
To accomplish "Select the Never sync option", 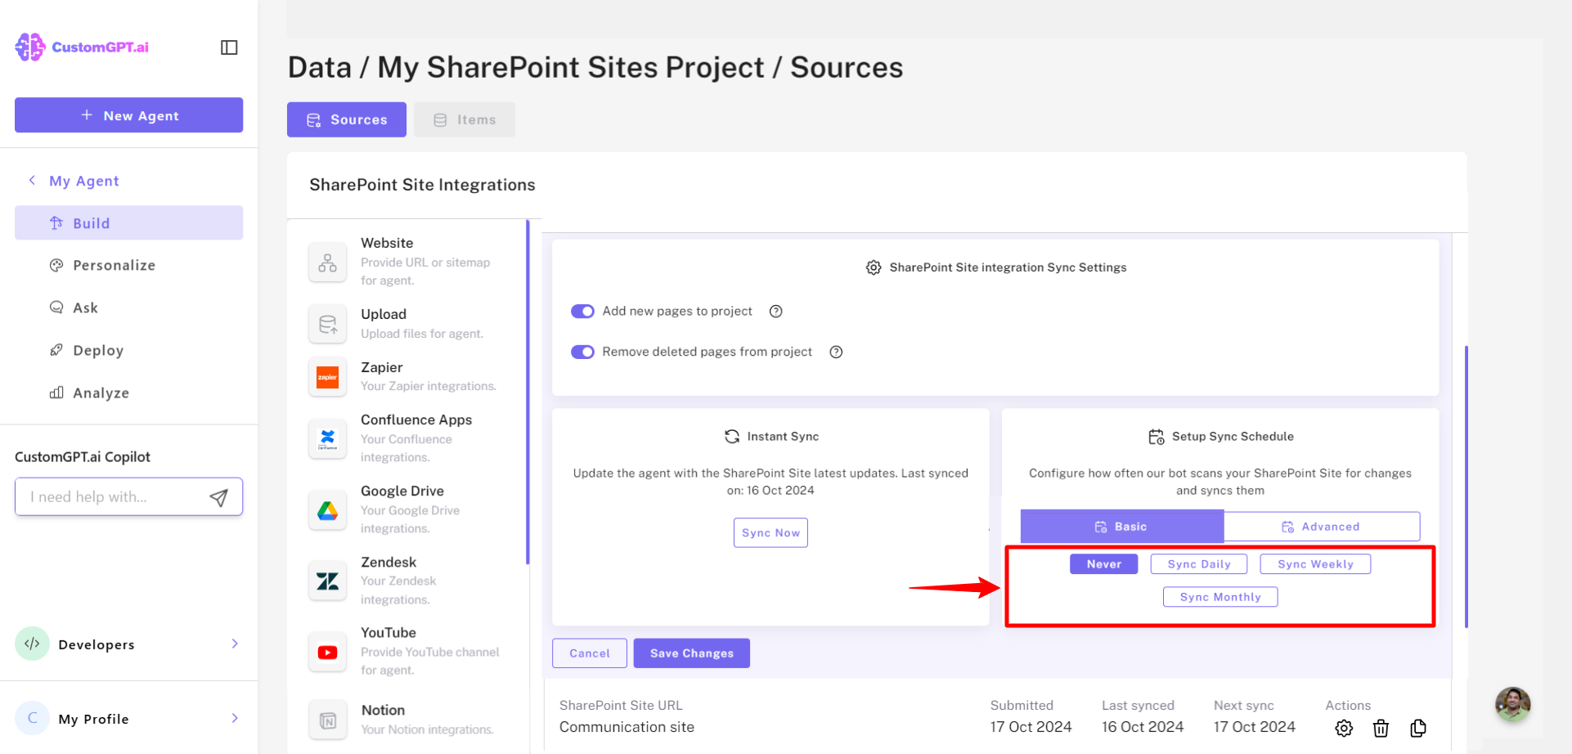I will tap(1103, 564).
